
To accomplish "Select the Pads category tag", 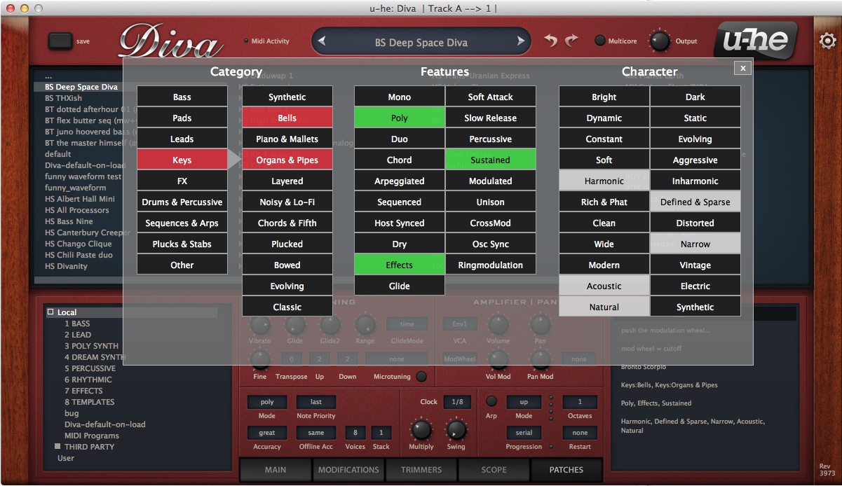I will click(182, 118).
